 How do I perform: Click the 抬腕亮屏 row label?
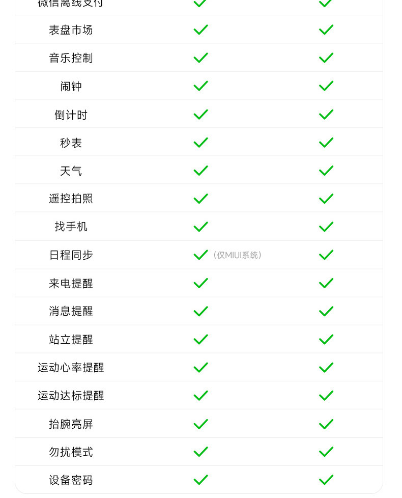pos(71,424)
